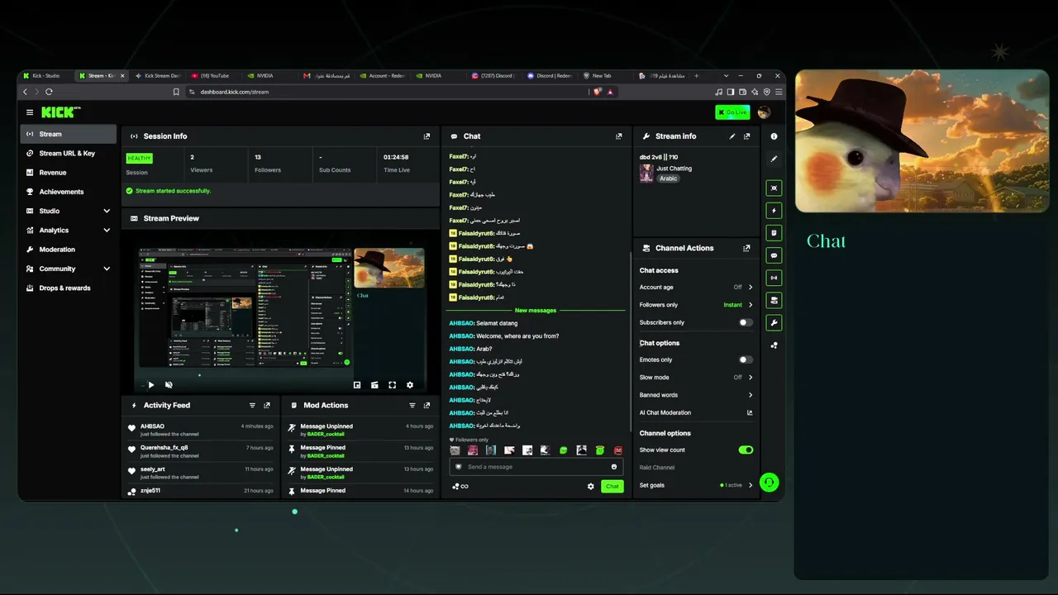Click the info icon in right toolbar
1058x595 pixels.
774,136
